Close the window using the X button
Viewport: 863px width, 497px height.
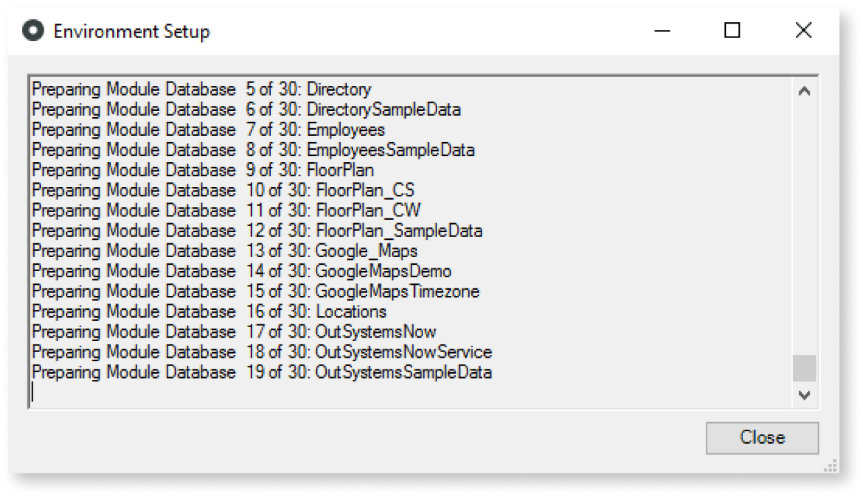coord(803,31)
